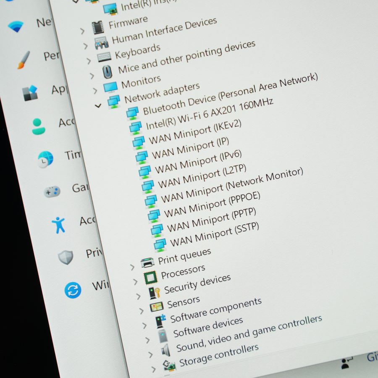Select the Software components label
The image size is (378, 378).
216,310
